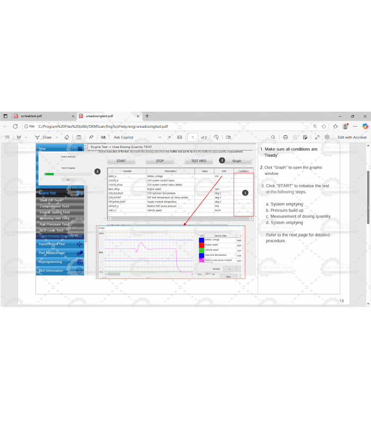Open the PDF table of contents

tap(7, 137)
